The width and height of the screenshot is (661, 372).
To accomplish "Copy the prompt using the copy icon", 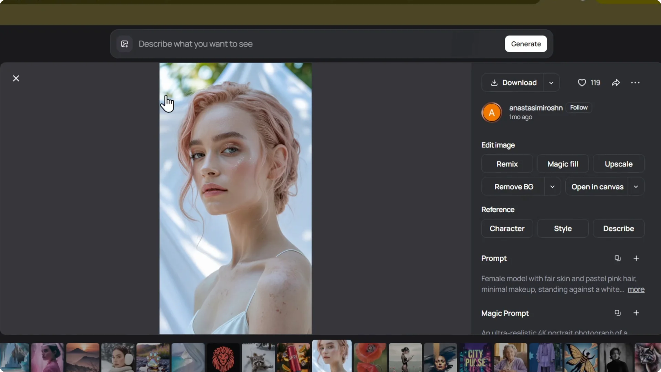I will [x=617, y=258].
